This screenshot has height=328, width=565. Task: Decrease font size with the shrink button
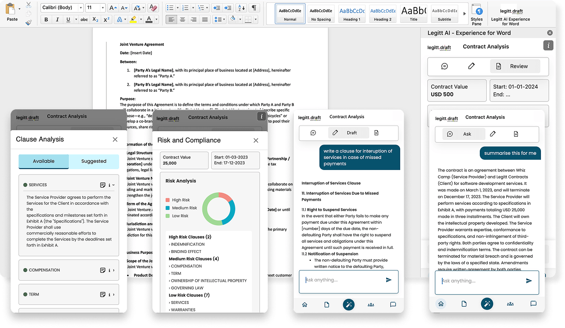(x=124, y=8)
